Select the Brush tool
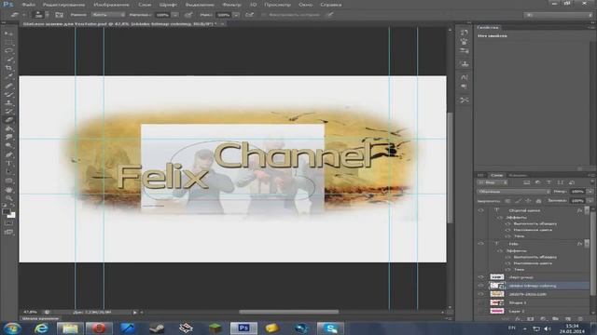Screen dimensions: 597x335 8,94
